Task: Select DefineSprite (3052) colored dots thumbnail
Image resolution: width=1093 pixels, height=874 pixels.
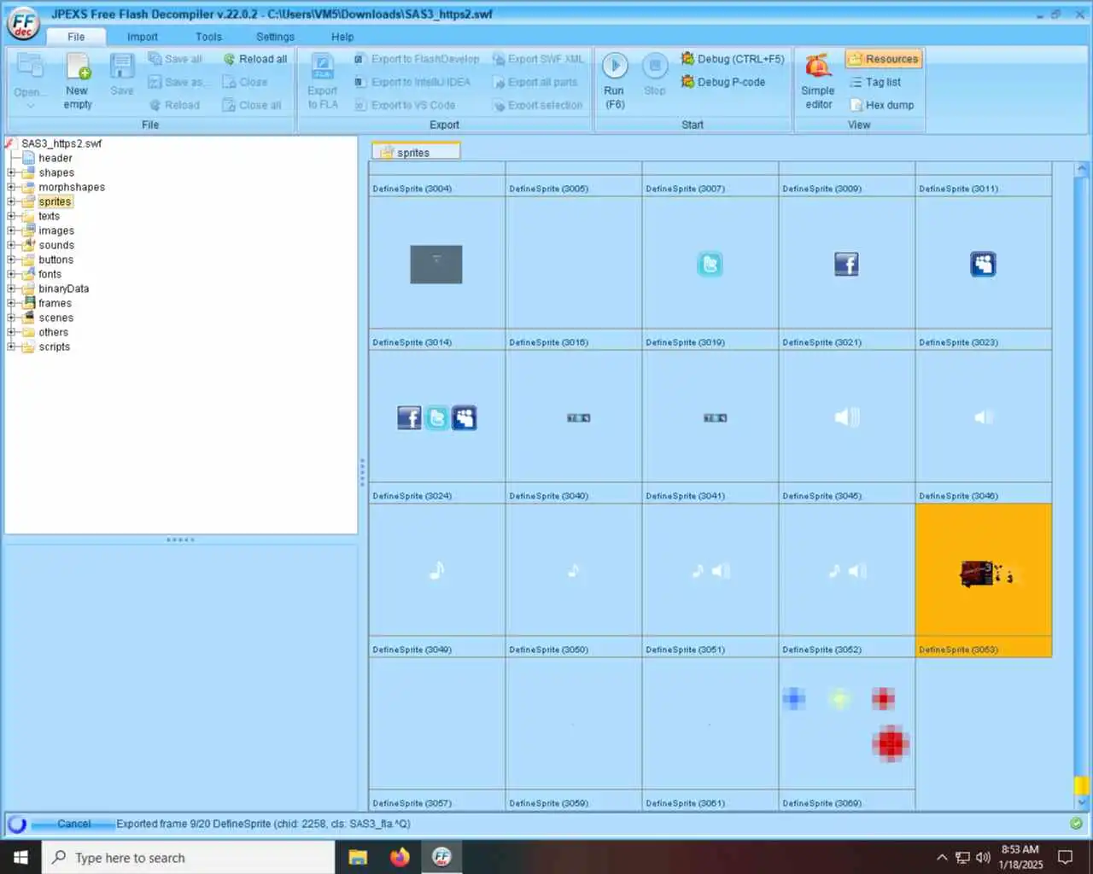Action: [x=846, y=724]
